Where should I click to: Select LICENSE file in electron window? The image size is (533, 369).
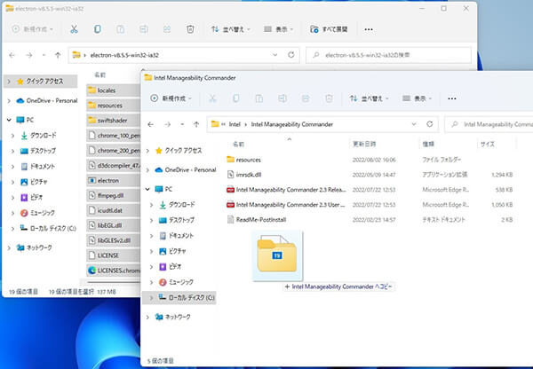coord(113,255)
